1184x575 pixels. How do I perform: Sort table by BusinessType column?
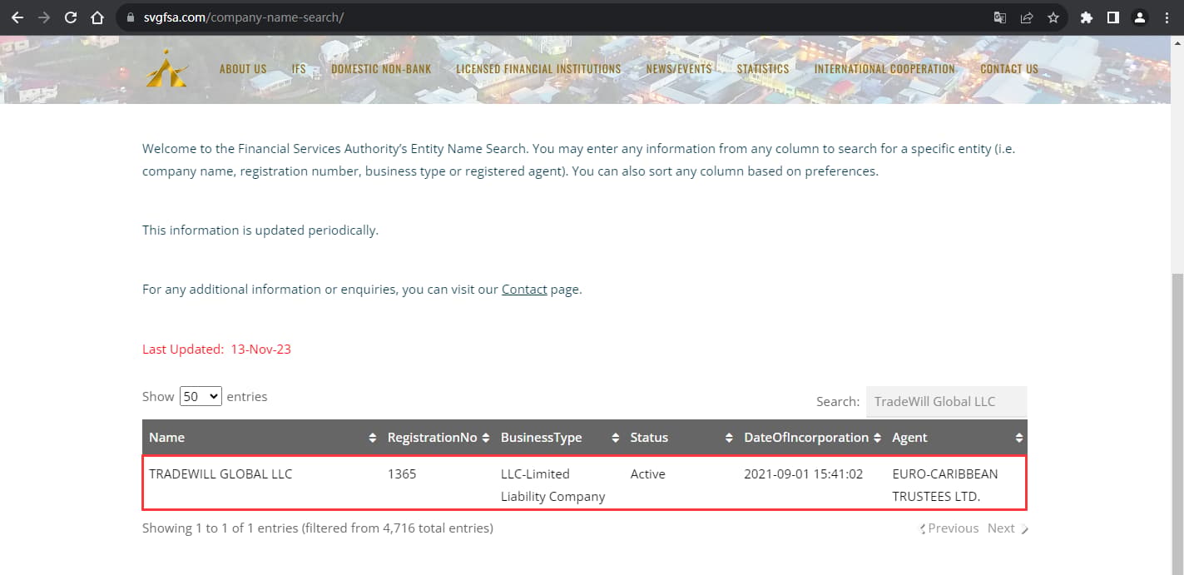[559, 437]
